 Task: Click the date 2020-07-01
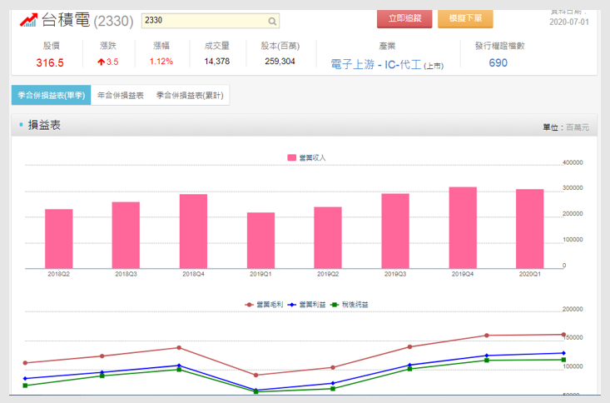[x=569, y=22]
